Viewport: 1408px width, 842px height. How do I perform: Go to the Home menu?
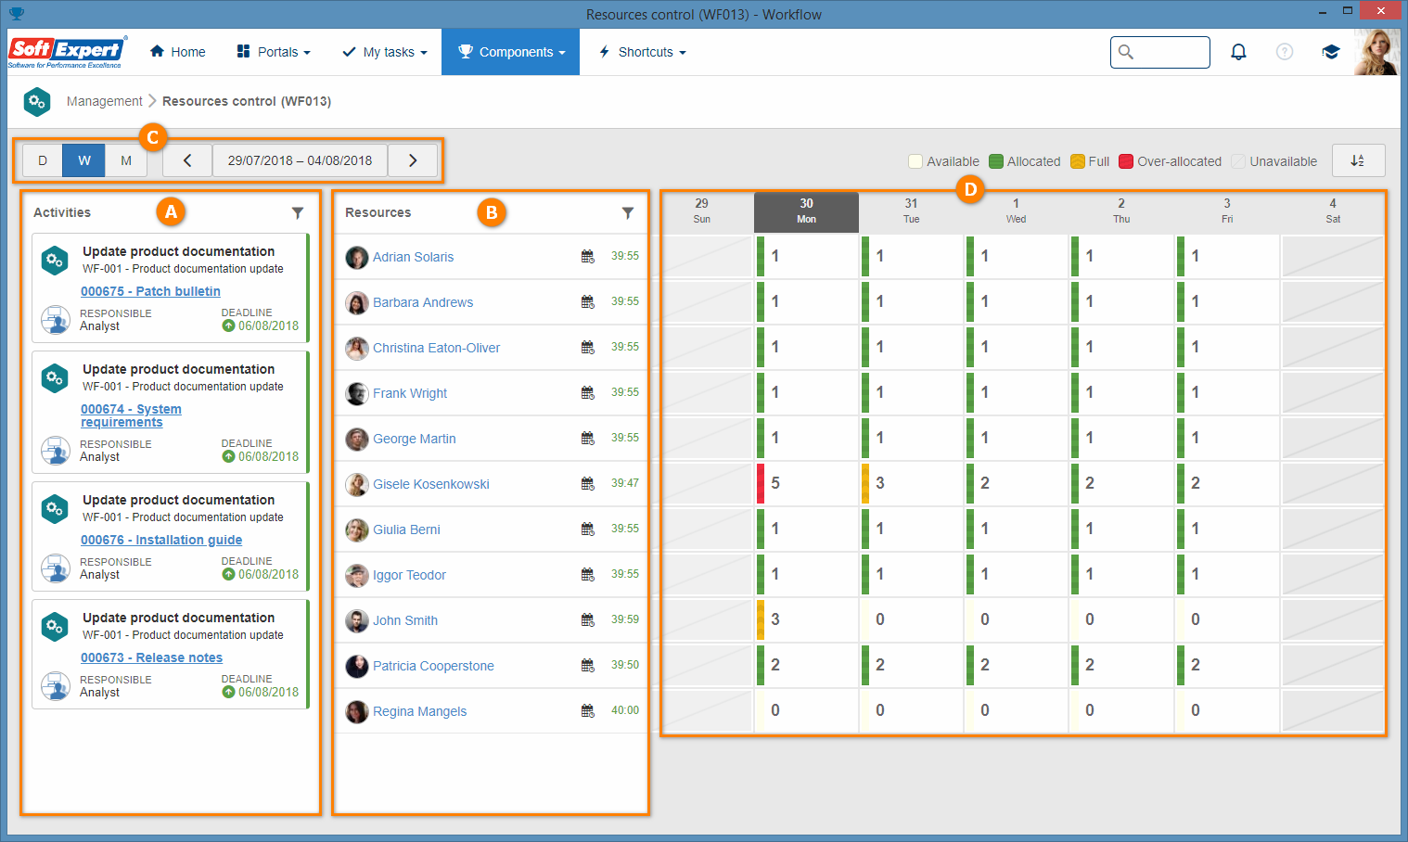(x=178, y=52)
